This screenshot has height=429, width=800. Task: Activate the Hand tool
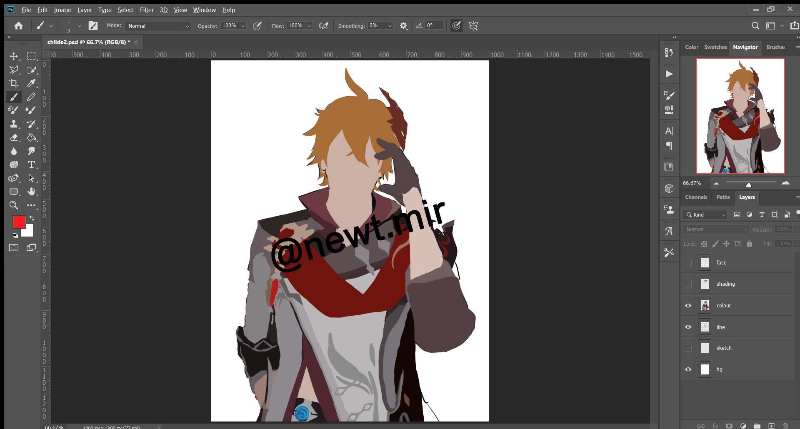31,192
